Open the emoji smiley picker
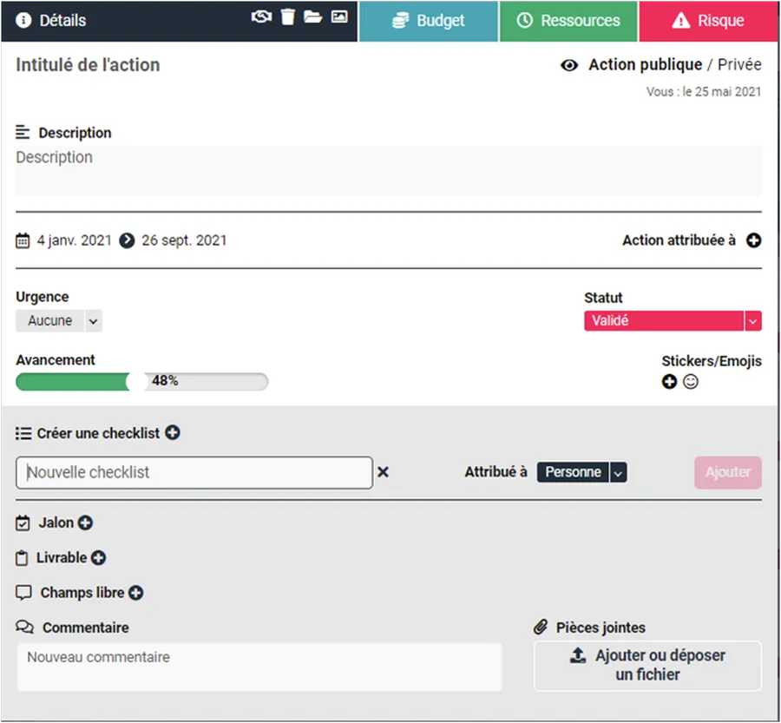The width and height of the screenshot is (781, 723). (x=691, y=381)
